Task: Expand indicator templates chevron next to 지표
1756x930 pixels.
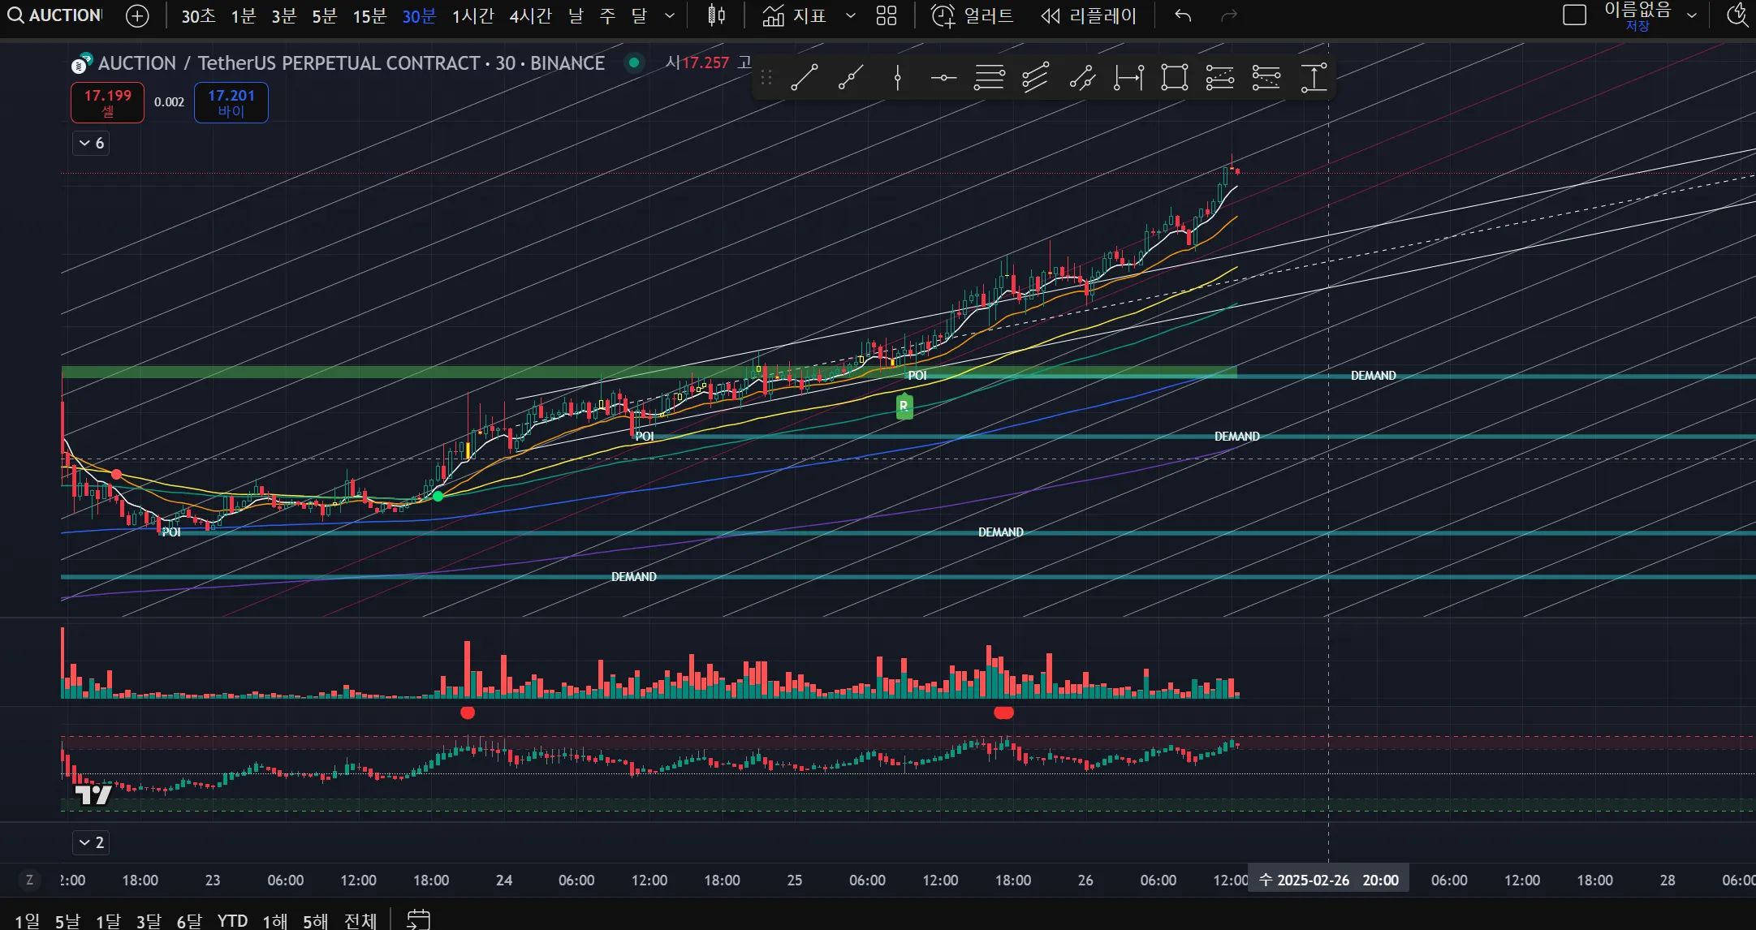Action: pyautogui.click(x=850, y=15)
